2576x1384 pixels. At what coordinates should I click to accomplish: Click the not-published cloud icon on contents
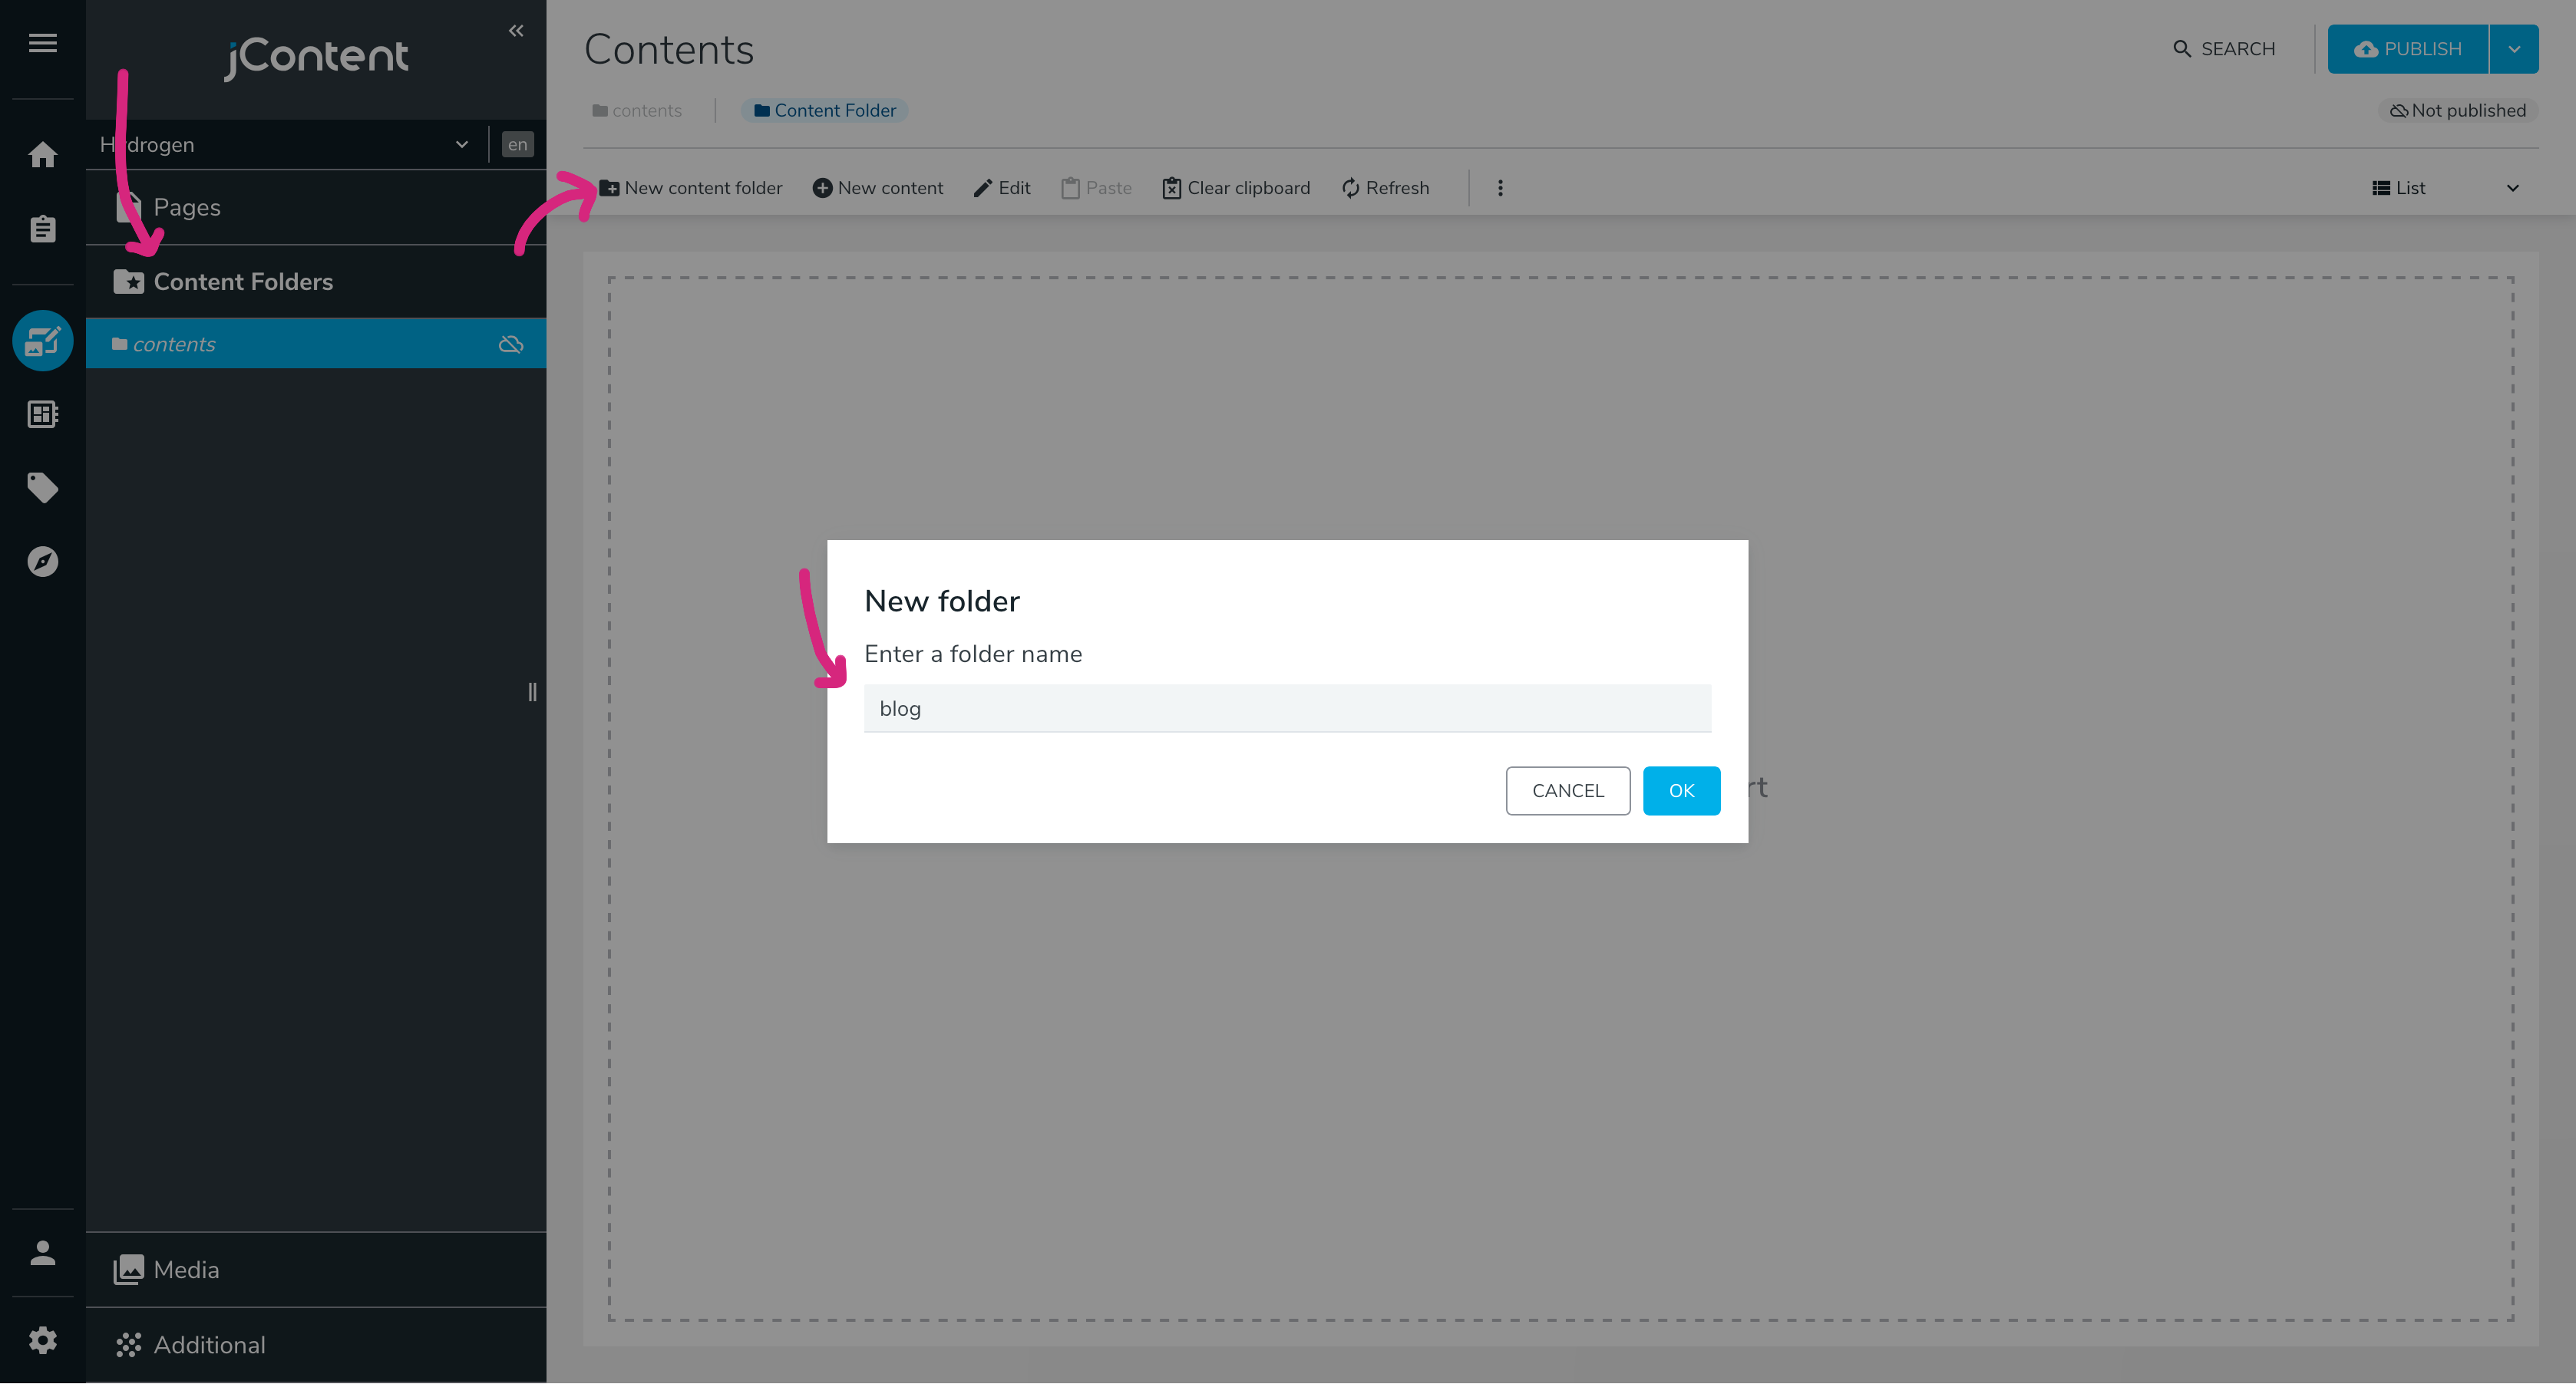511,344
